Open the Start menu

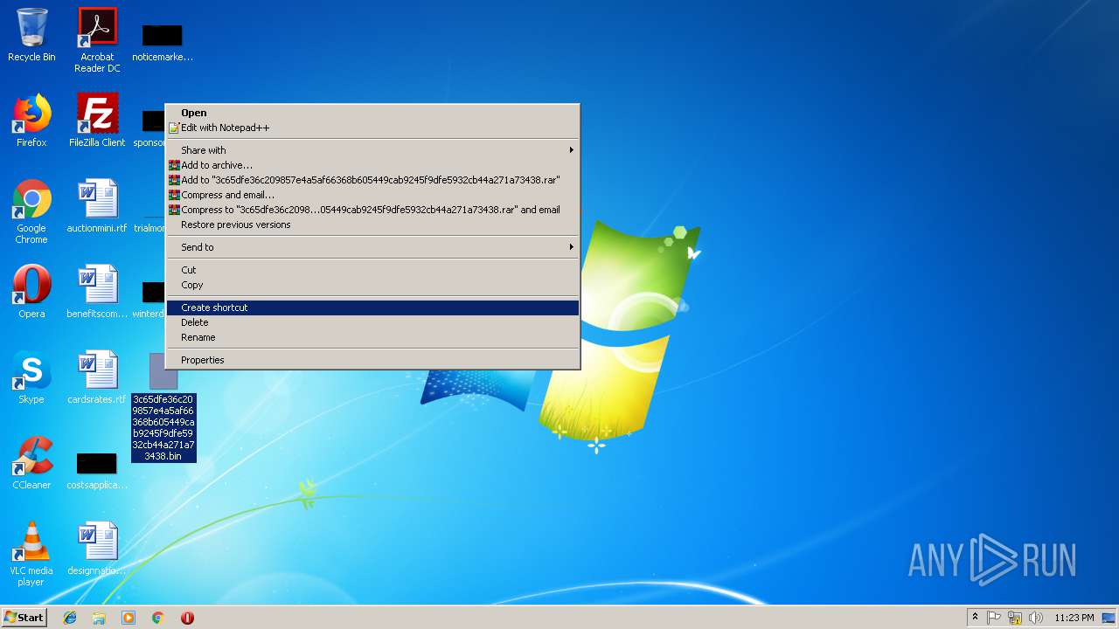[x=24, y=617]
